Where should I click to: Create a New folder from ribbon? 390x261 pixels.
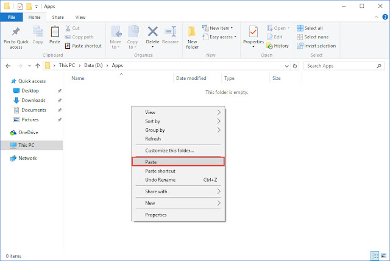[193, 37]
